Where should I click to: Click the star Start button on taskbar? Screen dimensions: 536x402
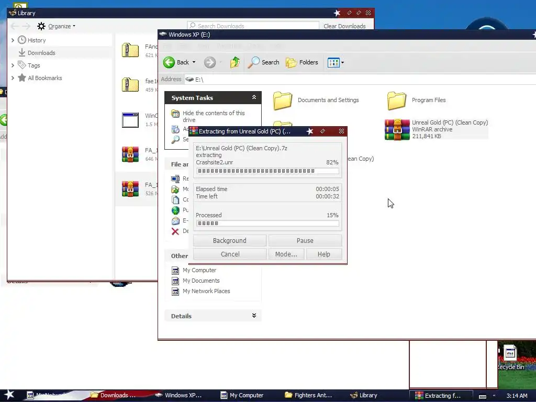click(9, 395)
